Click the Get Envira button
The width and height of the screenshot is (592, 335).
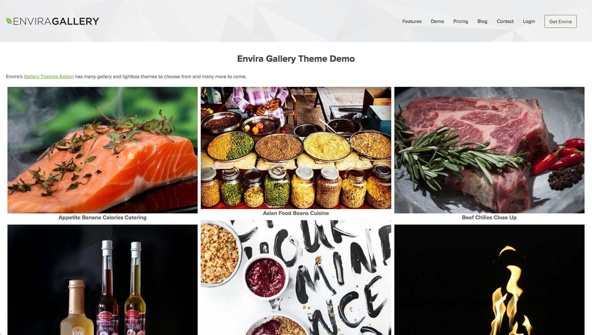tap(560, 21)
